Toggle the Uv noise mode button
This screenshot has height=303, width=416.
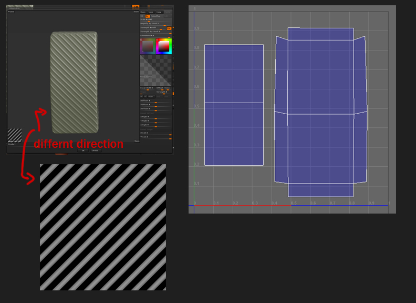tap(148, 16)
